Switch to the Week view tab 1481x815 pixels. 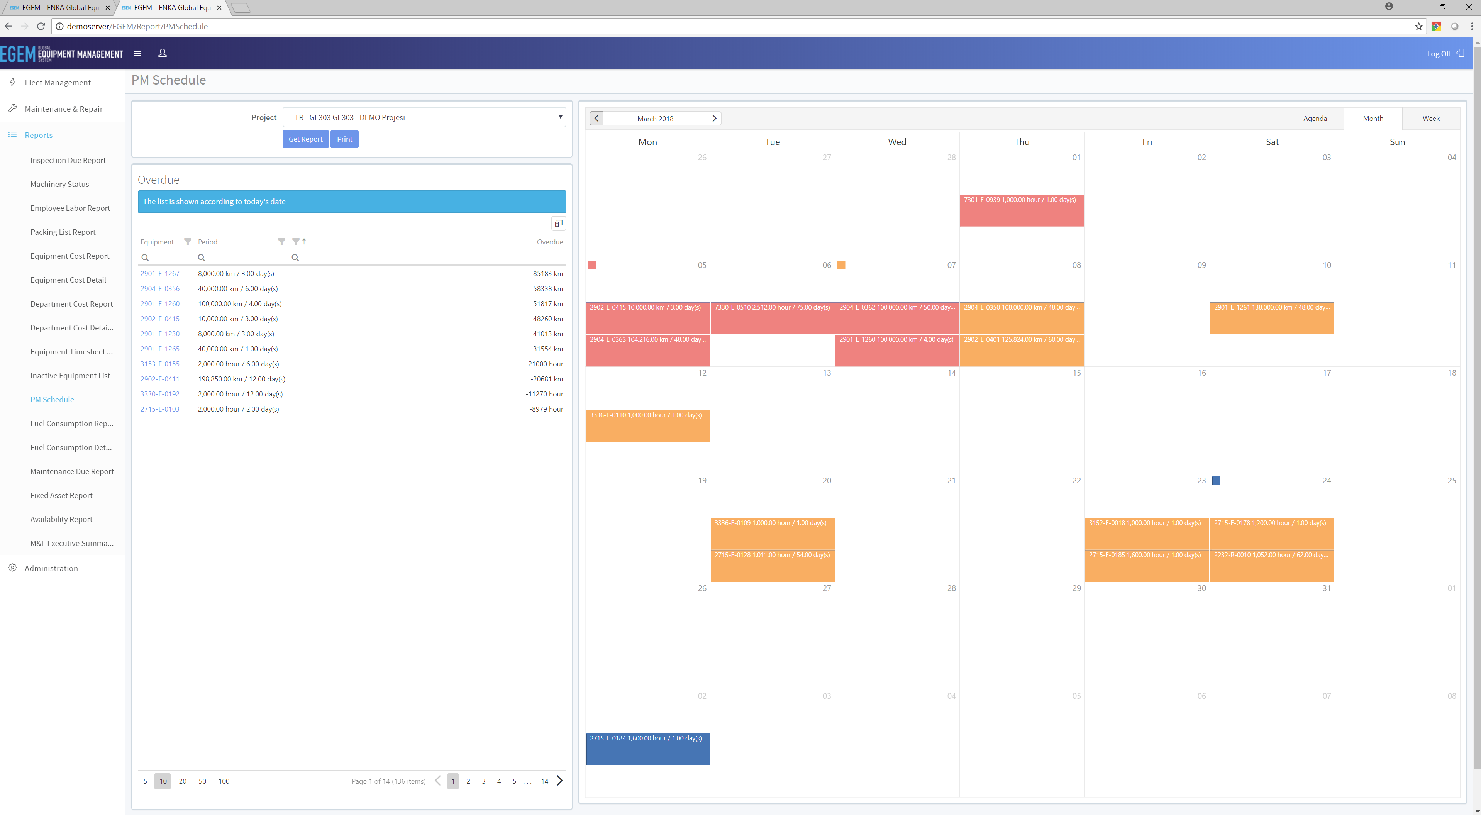(x=1430, y=119)
